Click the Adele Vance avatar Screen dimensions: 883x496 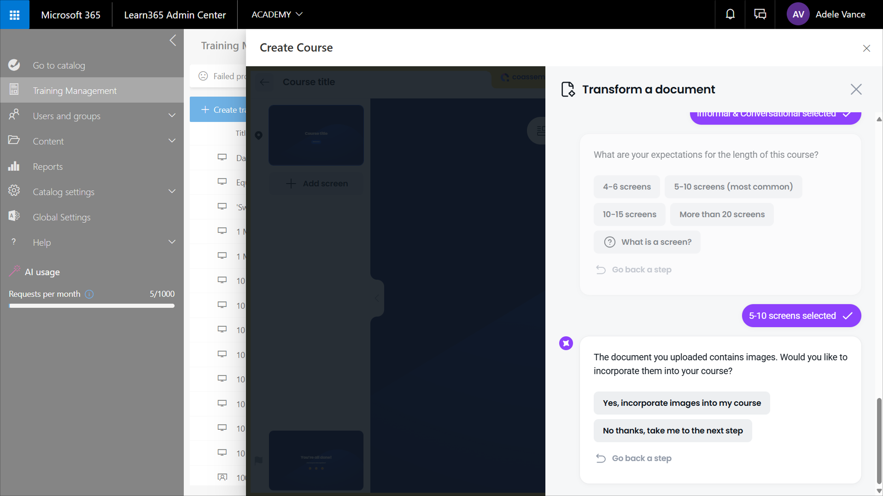798,15
